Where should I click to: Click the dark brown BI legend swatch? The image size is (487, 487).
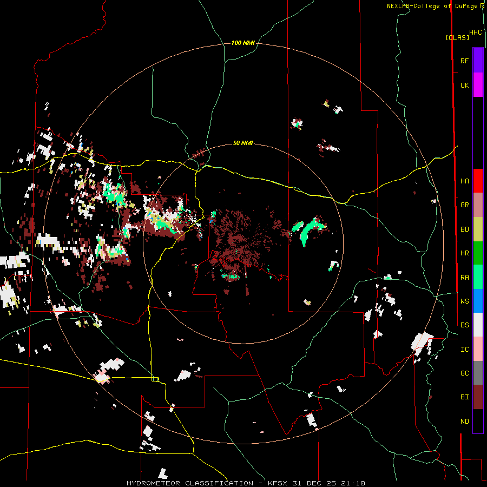(x=478, y=397)
